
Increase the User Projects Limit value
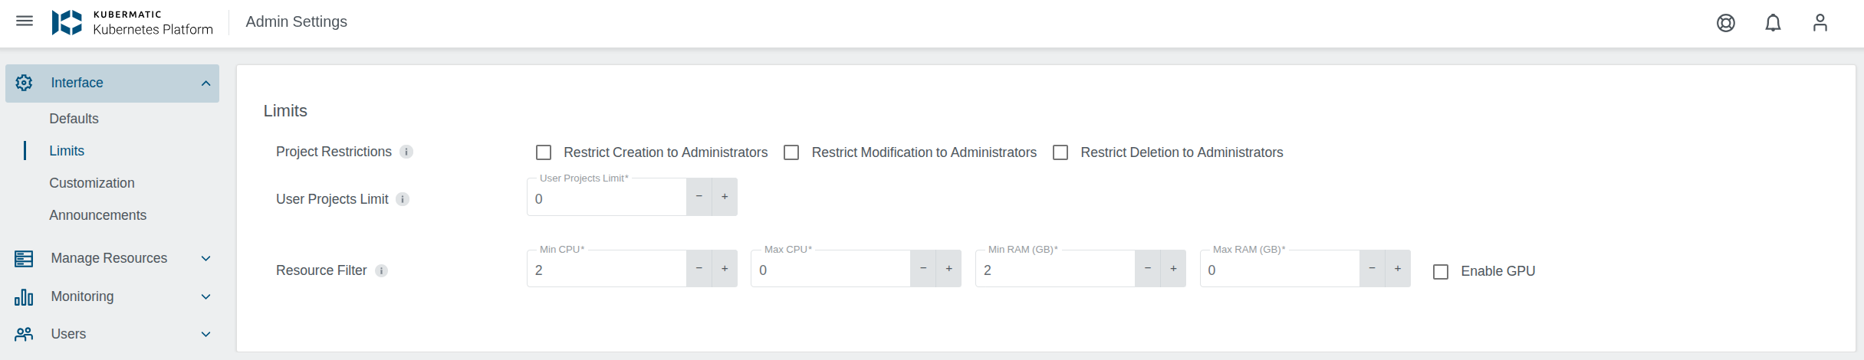[725, 197]
